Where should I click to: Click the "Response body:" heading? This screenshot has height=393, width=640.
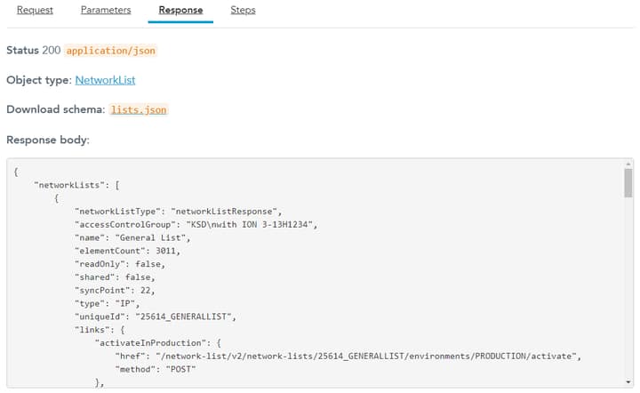[48, 140]
